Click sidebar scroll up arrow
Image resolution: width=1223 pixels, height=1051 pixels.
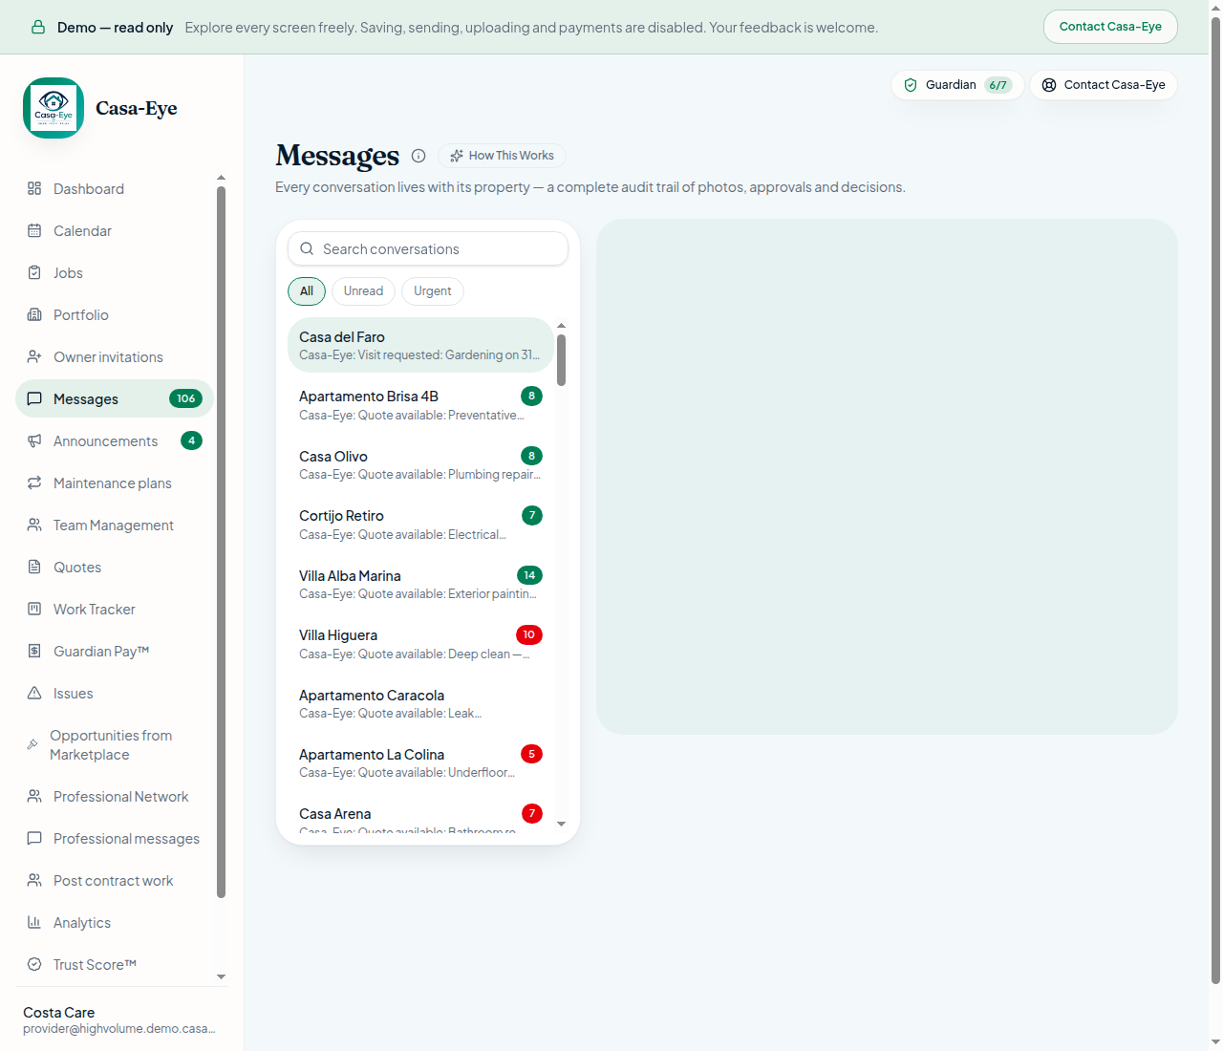(222, 178)
